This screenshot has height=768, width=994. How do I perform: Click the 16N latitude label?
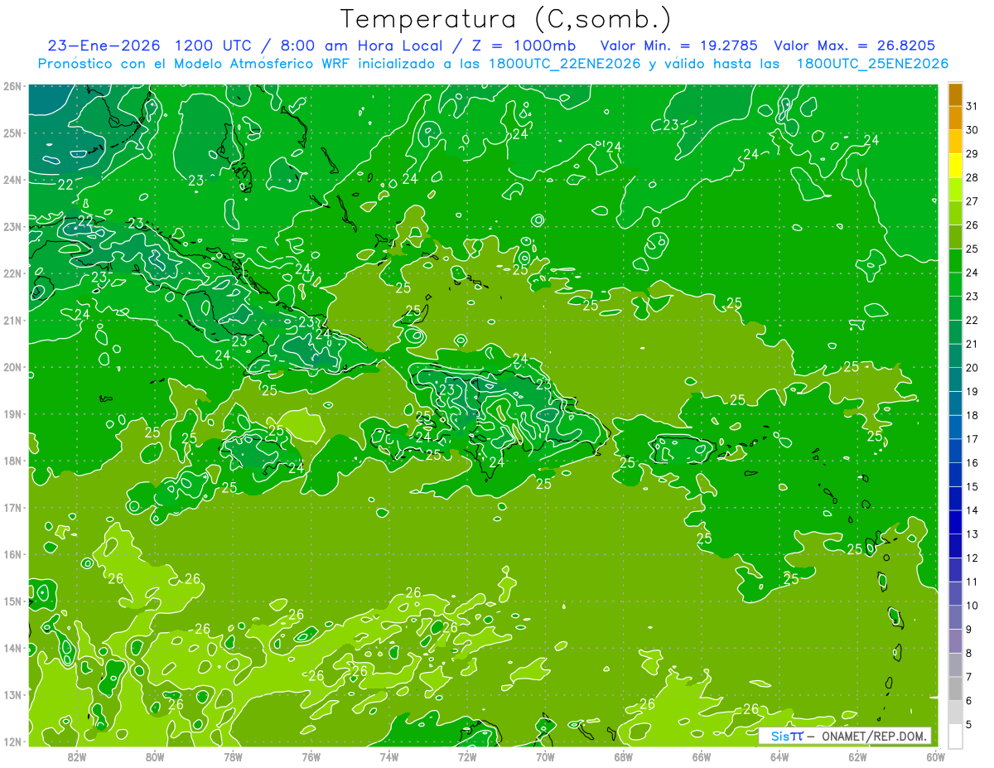pos(12,554)
